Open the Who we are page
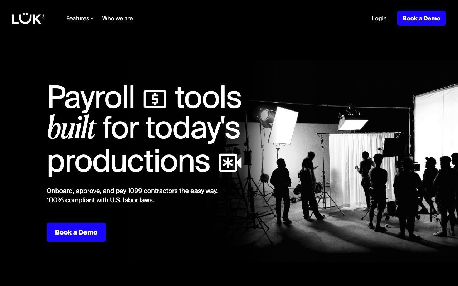This screenshot has height=286, width=458. pyautogui.click(x=117, y=18)
